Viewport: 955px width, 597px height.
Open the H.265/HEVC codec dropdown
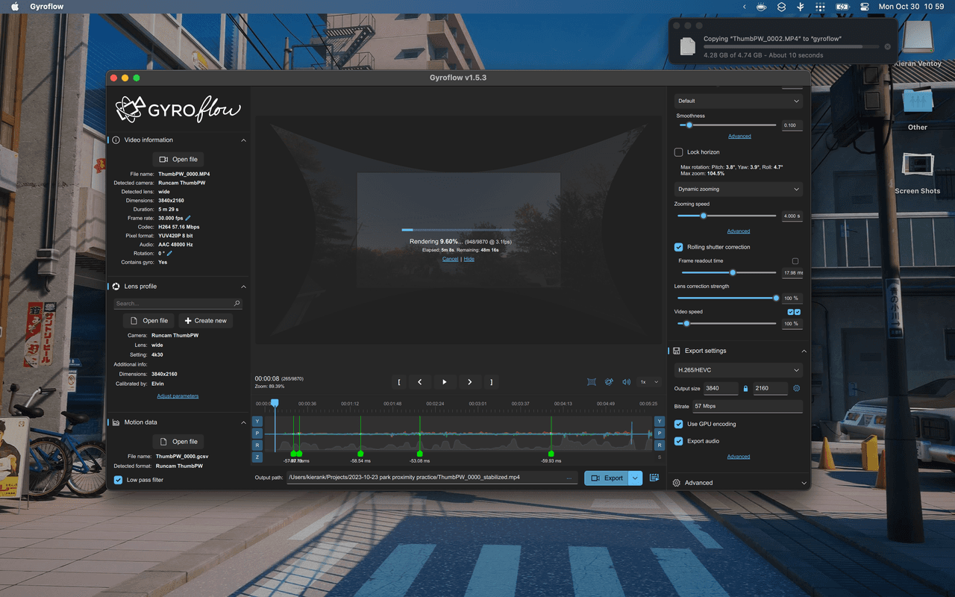pos(738,370)
